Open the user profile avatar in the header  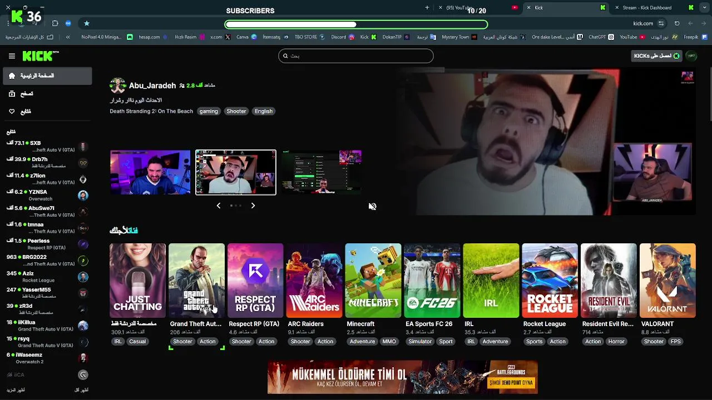coord(691,56)
